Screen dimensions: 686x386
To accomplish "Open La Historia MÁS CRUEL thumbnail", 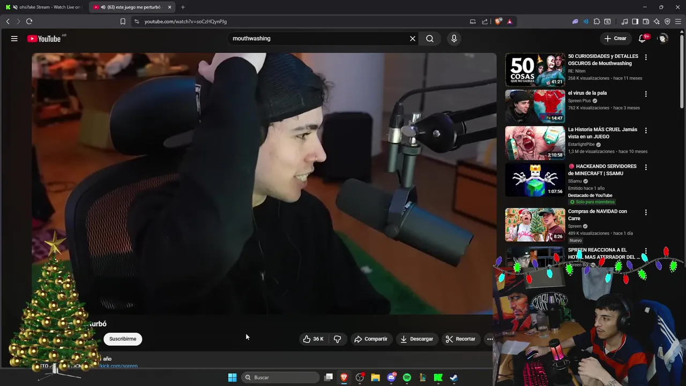I will click(535, 143).
